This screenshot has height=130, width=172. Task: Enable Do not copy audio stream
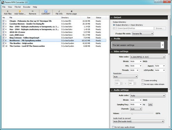[x=113, y=127]
